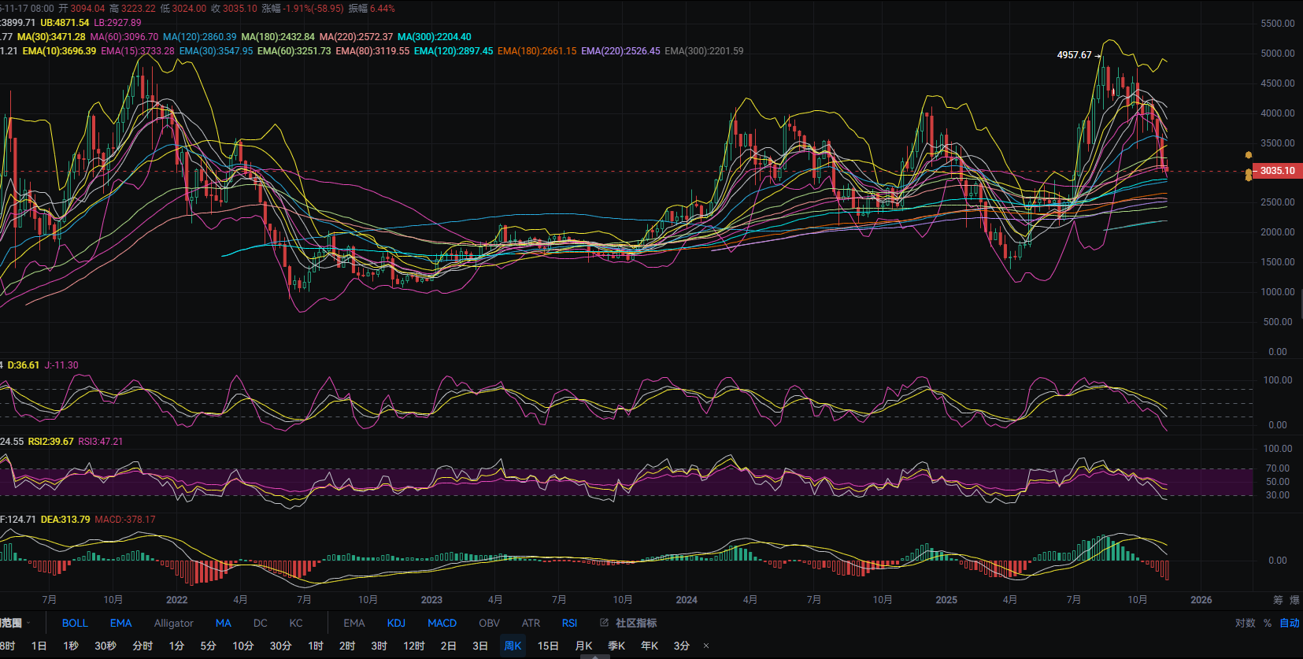Enable the OBV sub-indicator
The height and width of the screenshot is (659, 1303).
point(489,623)
